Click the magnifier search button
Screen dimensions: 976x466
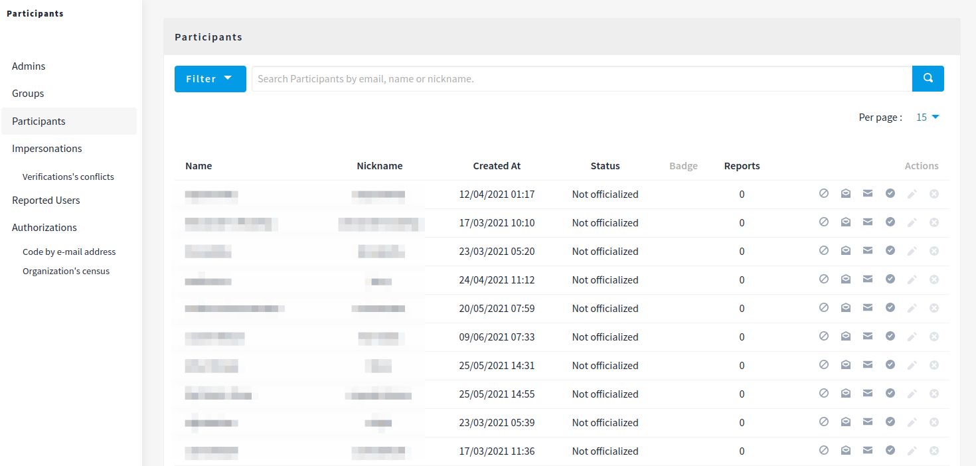click(928, 78)
